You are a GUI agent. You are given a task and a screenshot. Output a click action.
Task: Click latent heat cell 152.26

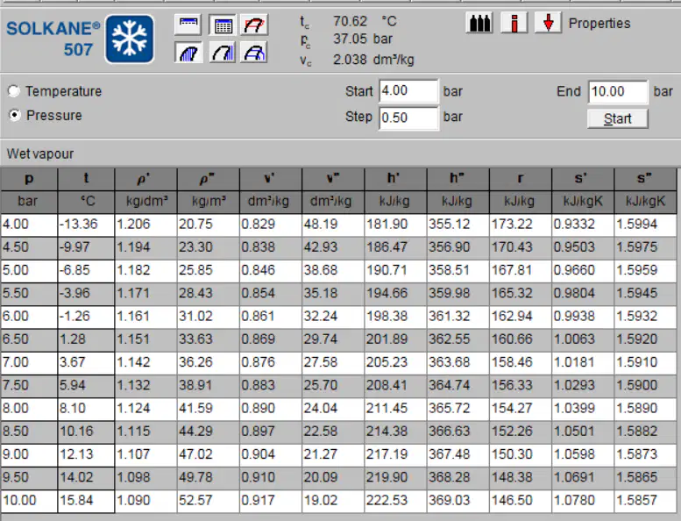pyautogui.click(x=521, y=432)
